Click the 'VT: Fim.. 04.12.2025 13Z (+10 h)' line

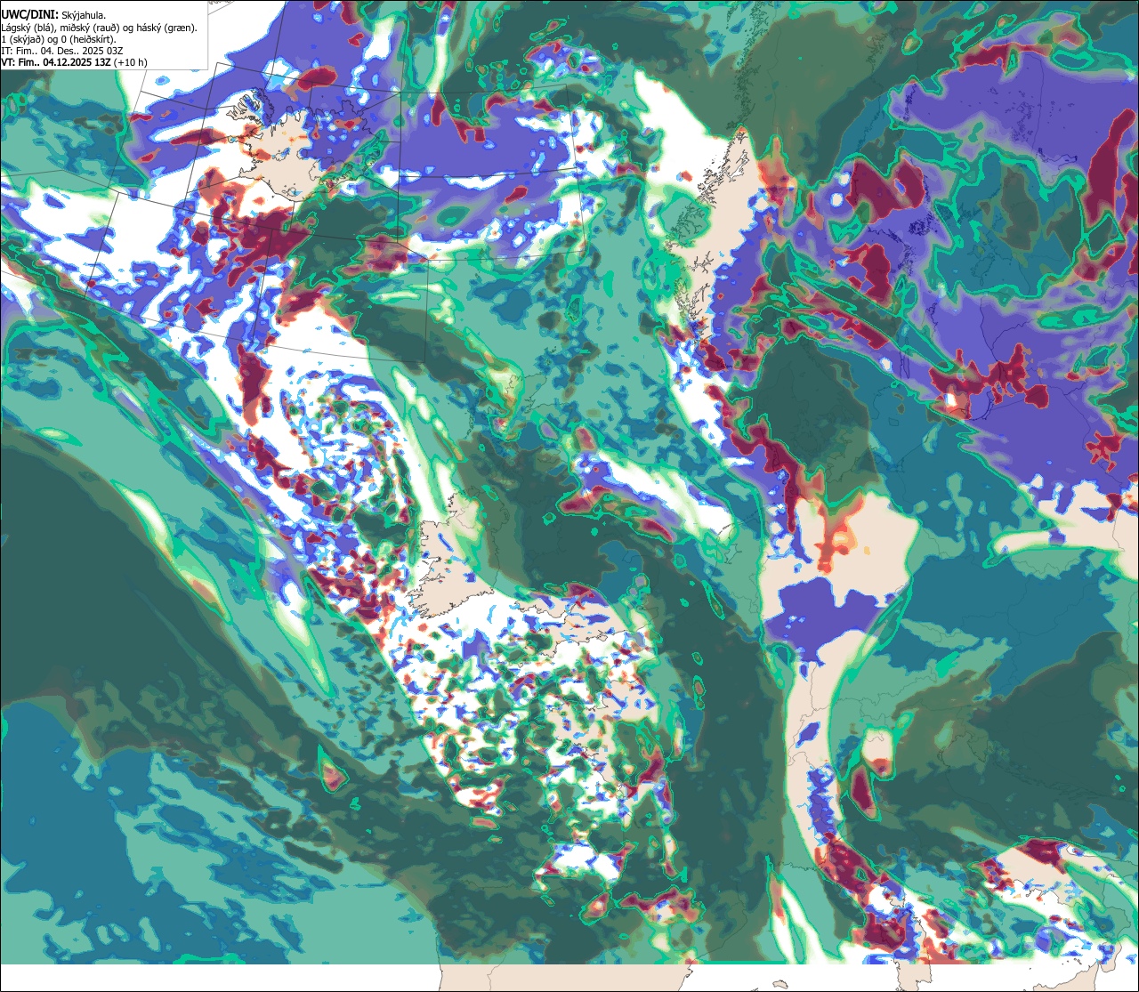click(74, 62)
